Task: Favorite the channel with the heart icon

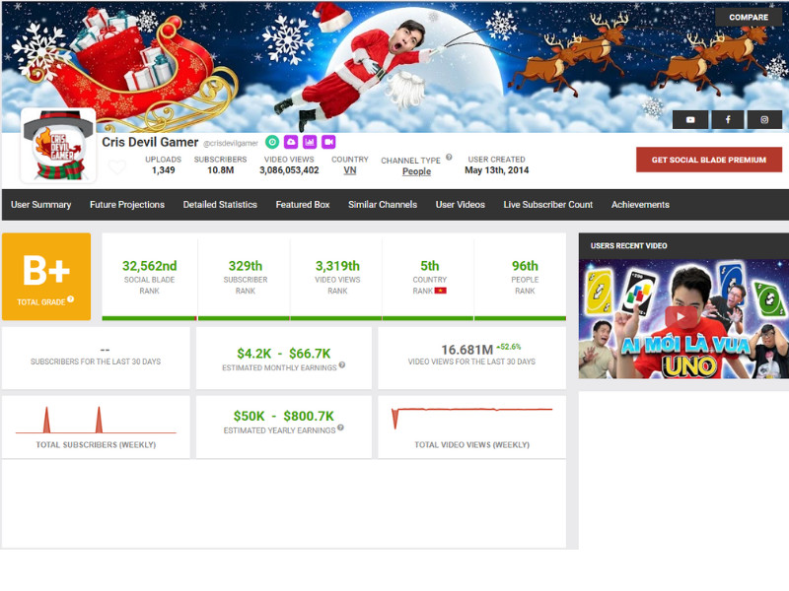Action: pyautogui.click(x=116, y=166)
